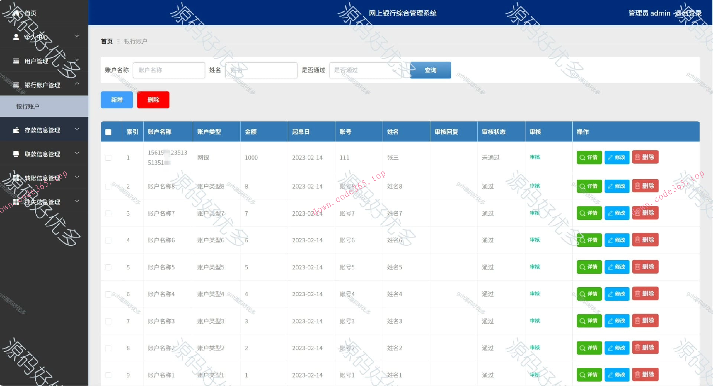Select the 首页 home icon in sidebar
This screenshot has width=713, height=386.
click(16, 13)
